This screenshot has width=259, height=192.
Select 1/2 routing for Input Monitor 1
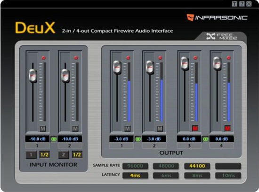point(44,154)
